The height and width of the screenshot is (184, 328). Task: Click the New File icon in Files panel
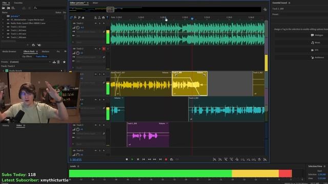[x=13, y=8]
